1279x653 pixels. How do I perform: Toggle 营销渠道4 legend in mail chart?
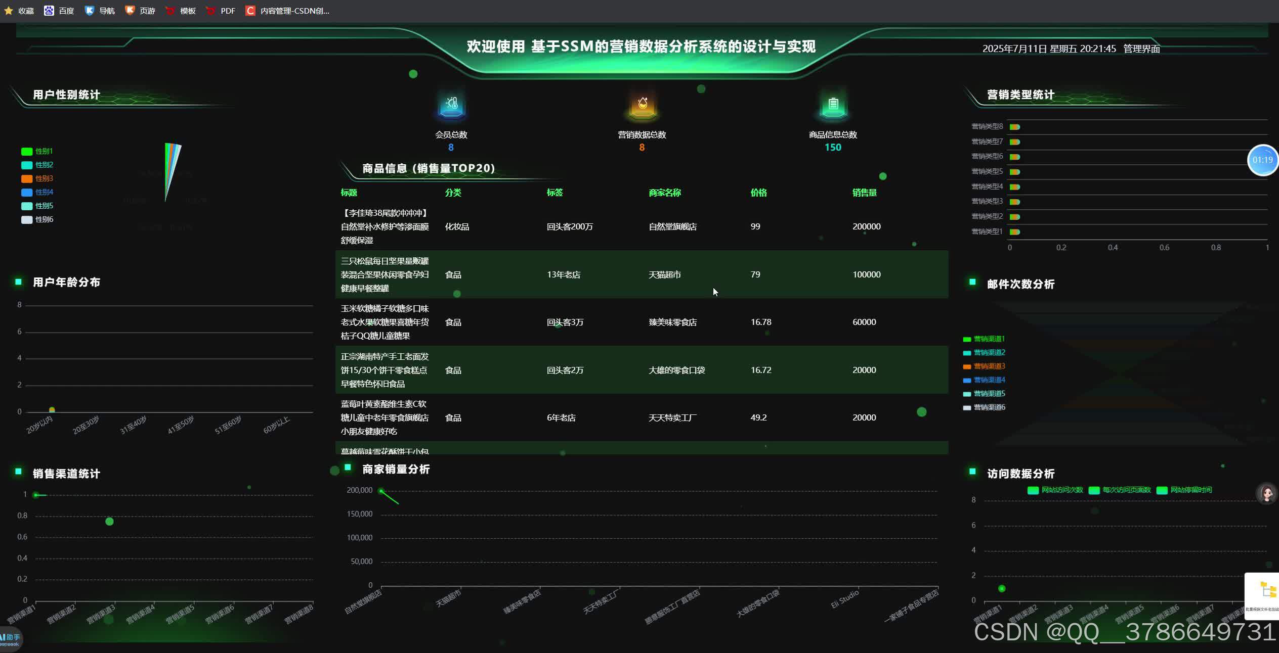point(984,380)
